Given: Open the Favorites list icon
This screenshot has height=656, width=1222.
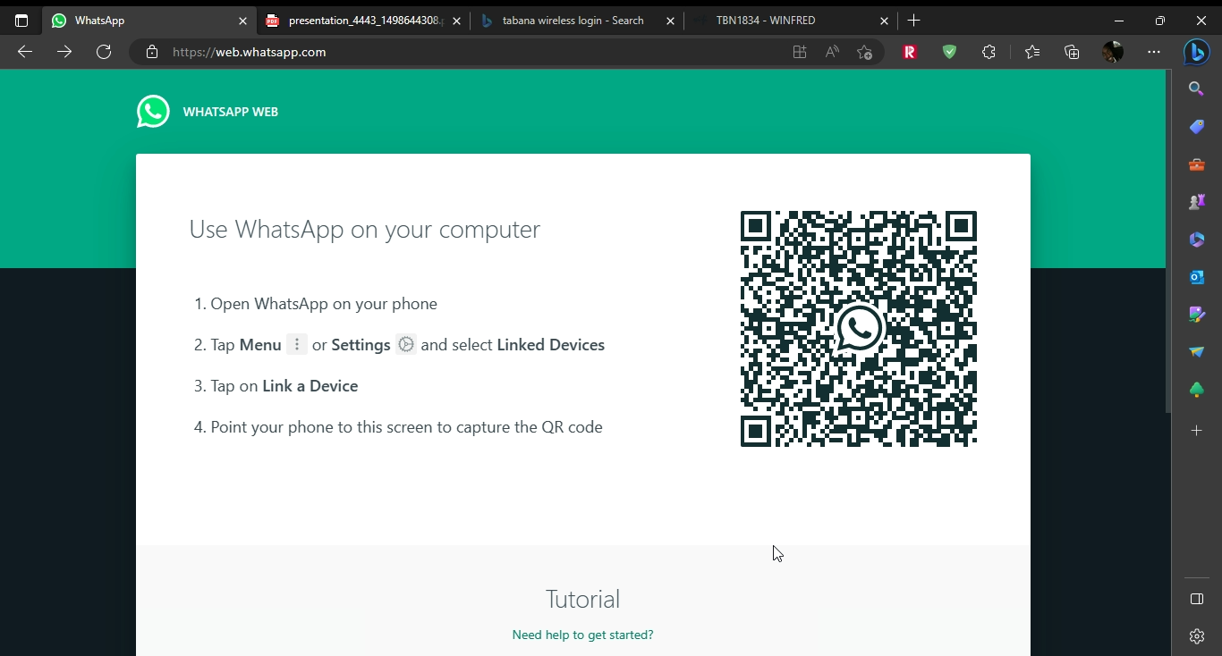Looking at the screenshot, I should [x=1032, y=52].
